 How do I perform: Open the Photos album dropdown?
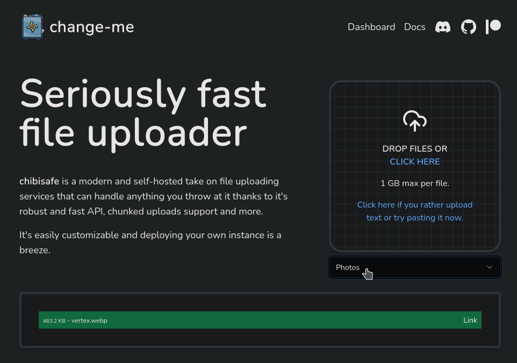(415, 267)
